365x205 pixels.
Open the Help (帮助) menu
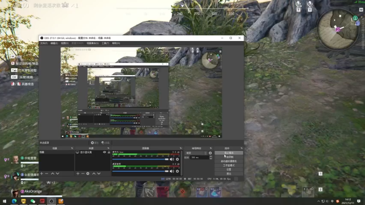116,43
